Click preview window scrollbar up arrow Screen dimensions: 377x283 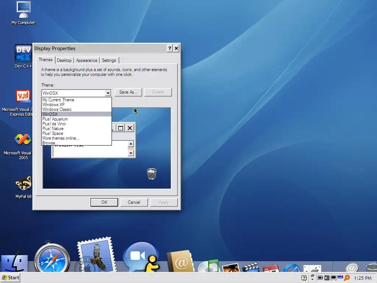[x=131, y=144]
